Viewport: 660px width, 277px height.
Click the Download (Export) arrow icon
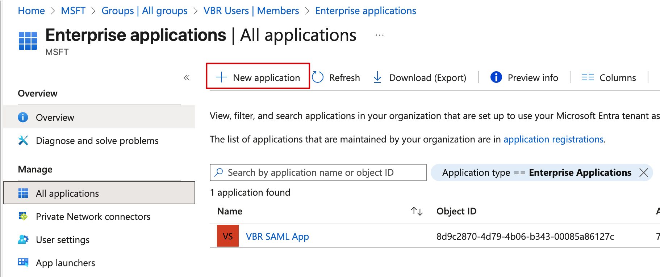click(x=377, y=77)
